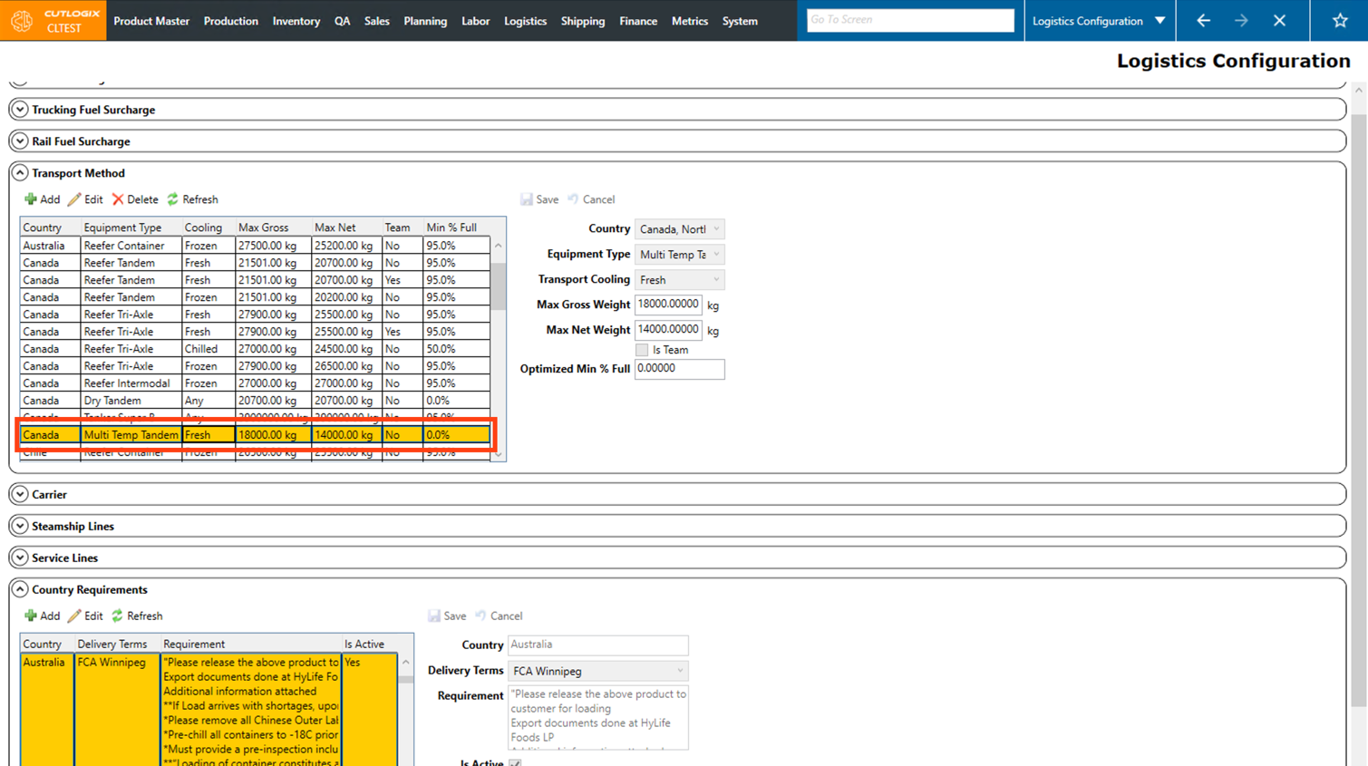The height and width of the screenshot is (766, 1368).
Task: Delete the selected transport method row
Action: [x=134, y=199]
